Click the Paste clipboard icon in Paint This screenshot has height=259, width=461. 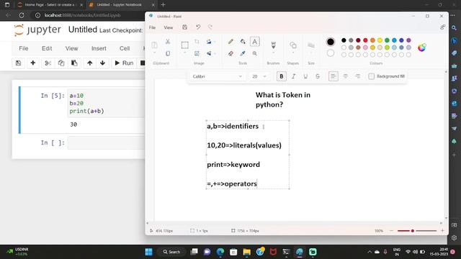click(154, 45)
